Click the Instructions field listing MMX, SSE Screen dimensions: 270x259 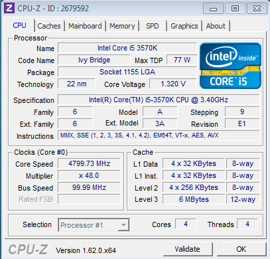159,135
